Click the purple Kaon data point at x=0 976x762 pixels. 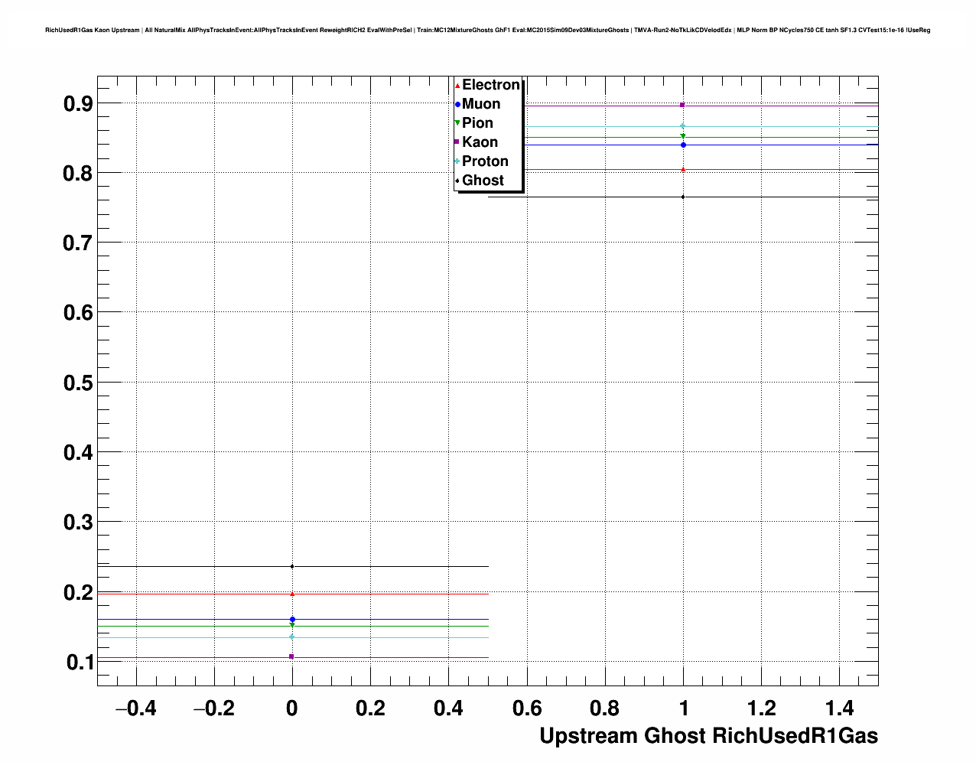292,656
